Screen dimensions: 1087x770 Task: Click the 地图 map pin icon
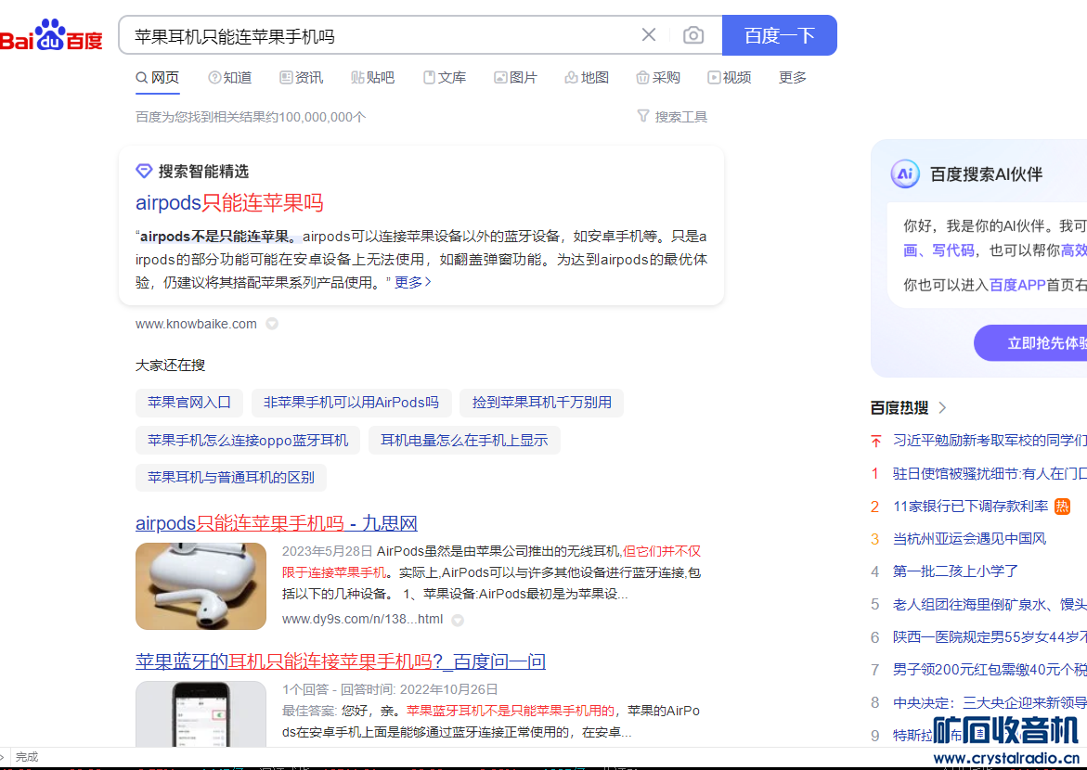click(571, 78)
